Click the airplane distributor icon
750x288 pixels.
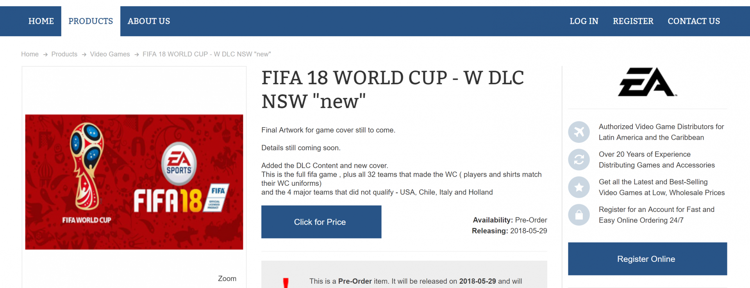[x=579, y=132]
